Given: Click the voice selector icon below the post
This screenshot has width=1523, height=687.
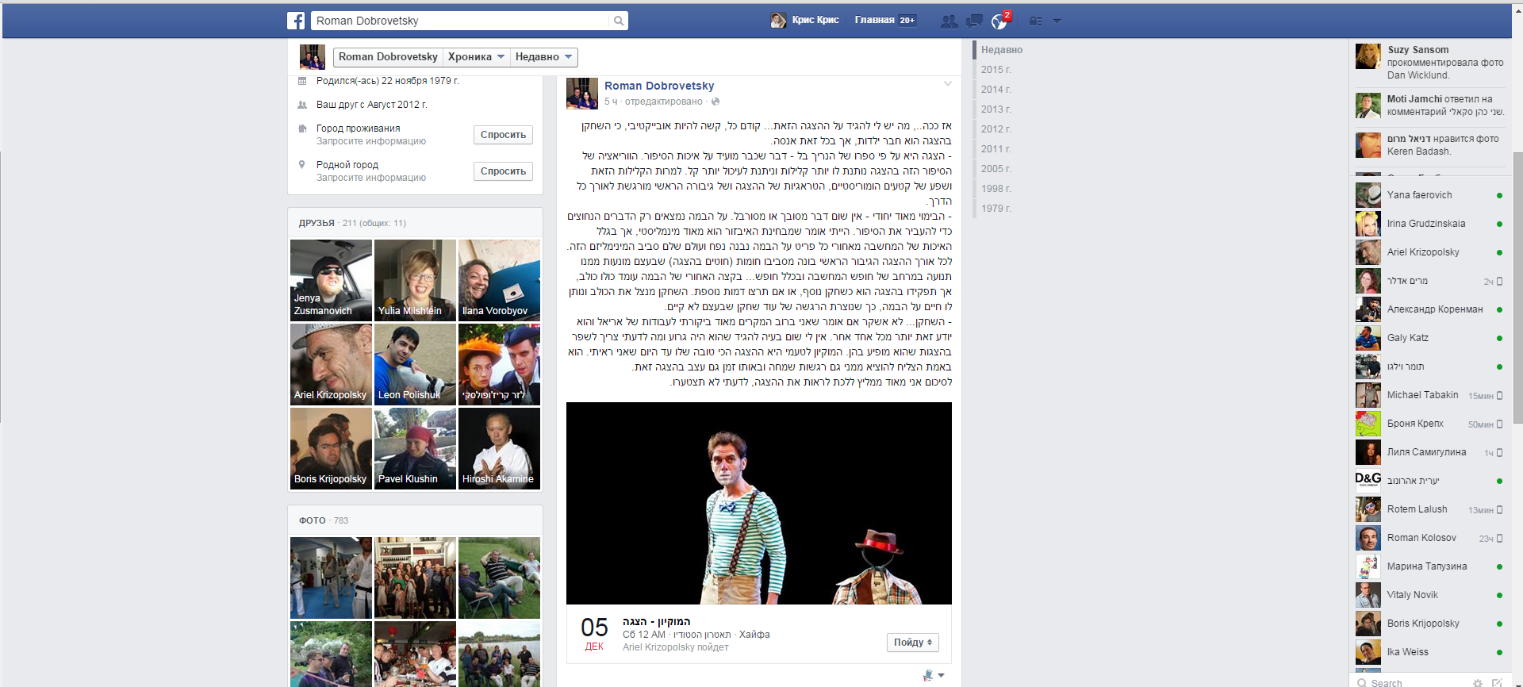Looking at the screenshot, I should pyautogui.click(x=934, y=675).
